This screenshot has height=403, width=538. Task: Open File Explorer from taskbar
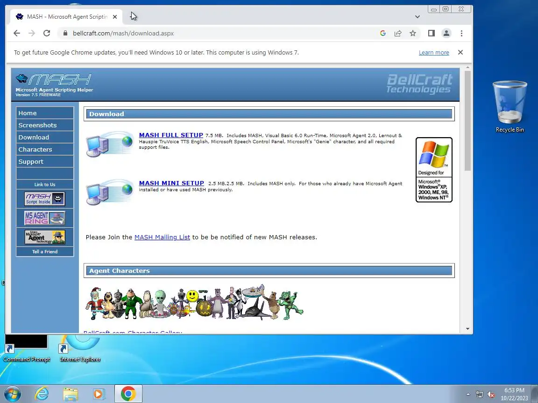click(71, 394)
